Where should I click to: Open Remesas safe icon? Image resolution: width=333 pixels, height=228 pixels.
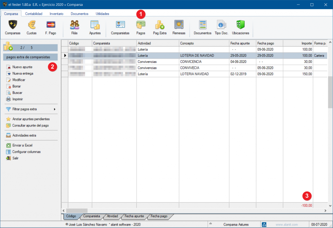(x=179, y=25)
